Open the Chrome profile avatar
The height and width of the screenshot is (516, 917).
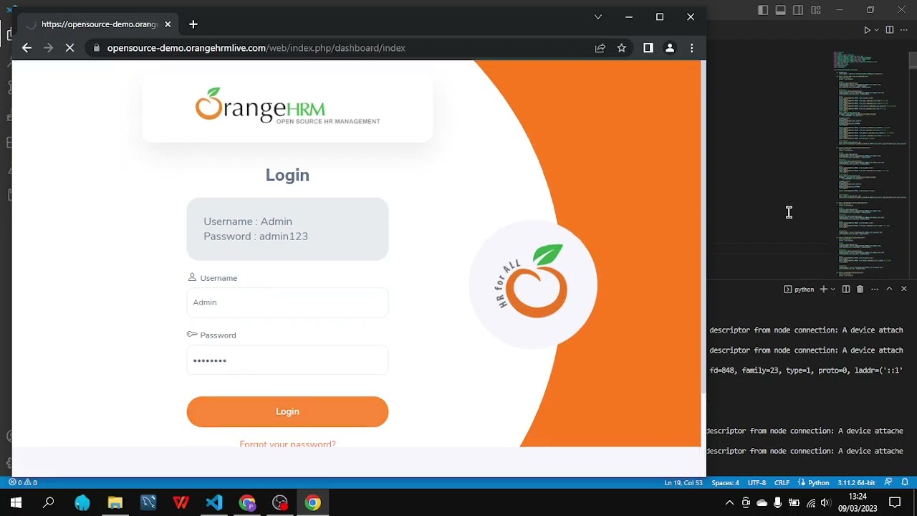pos(670,48)
